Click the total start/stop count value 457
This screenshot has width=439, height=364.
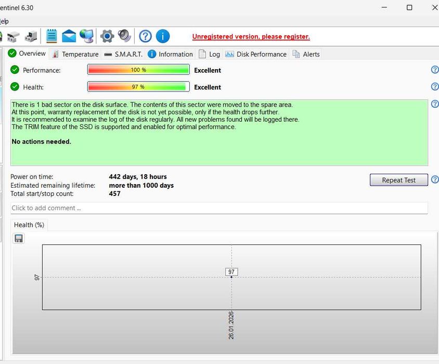[x=115, y=194]
